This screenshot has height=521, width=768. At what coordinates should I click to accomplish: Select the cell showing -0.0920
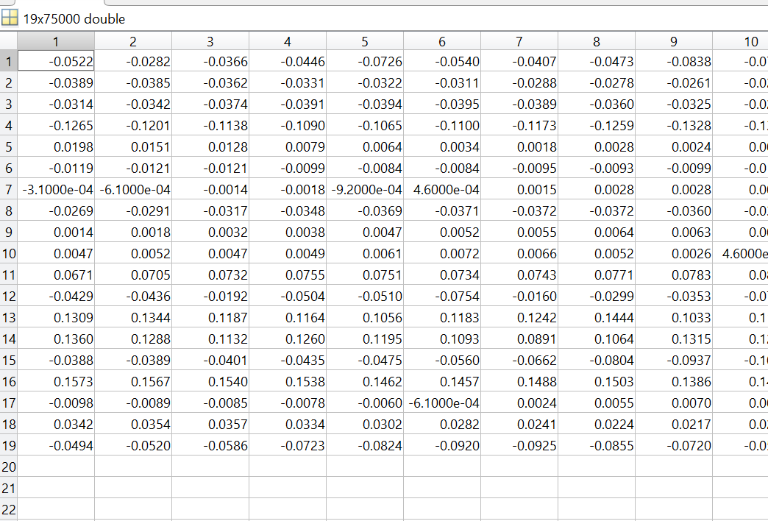tap(441, 445)
